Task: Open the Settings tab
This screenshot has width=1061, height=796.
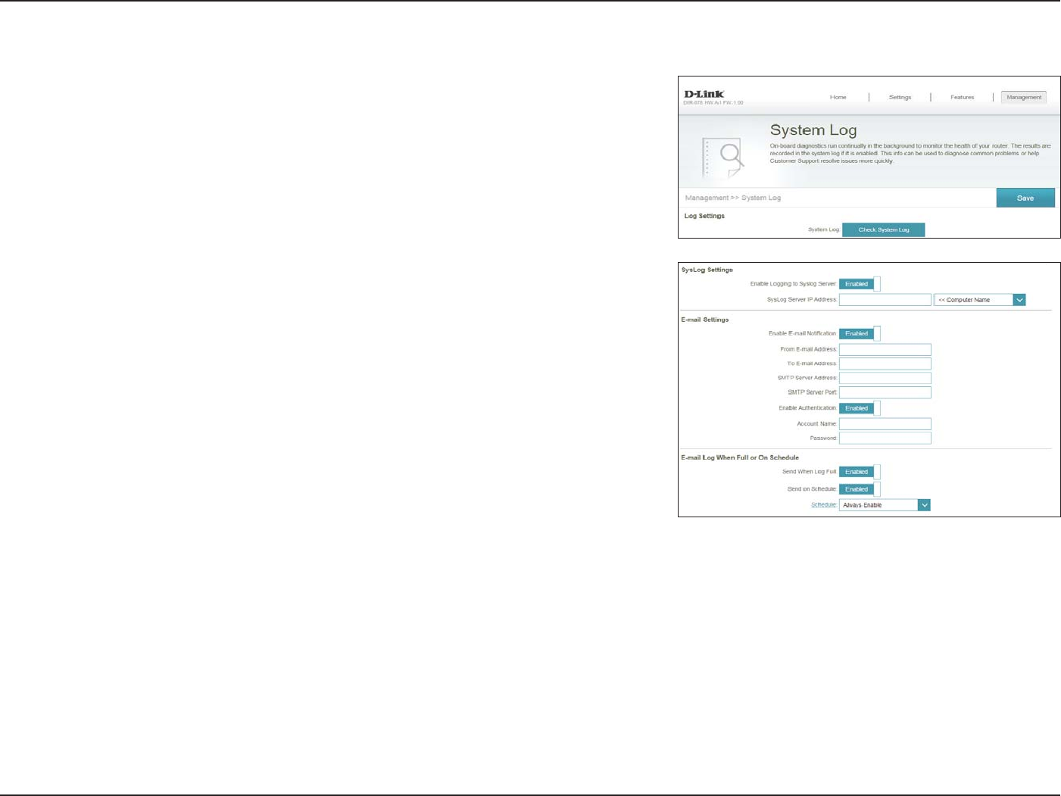Action: point(900,97)
